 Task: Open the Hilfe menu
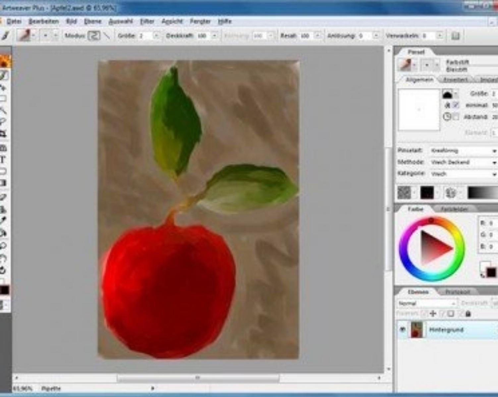pyautogui.click(x=225, y=22)
